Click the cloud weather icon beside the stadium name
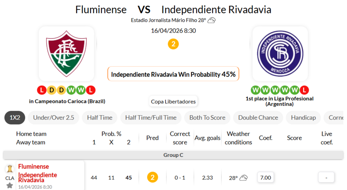This screenshot has width=347, height=190. coord(212,20)
